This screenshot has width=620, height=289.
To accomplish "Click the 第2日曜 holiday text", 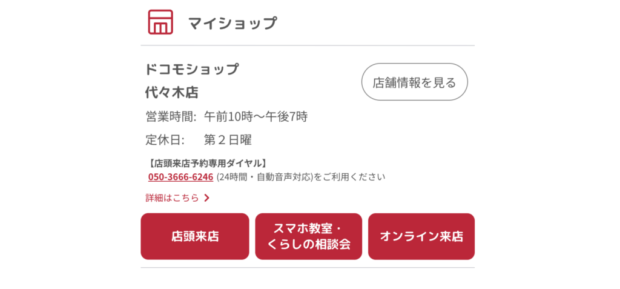I will pos(228,140).
